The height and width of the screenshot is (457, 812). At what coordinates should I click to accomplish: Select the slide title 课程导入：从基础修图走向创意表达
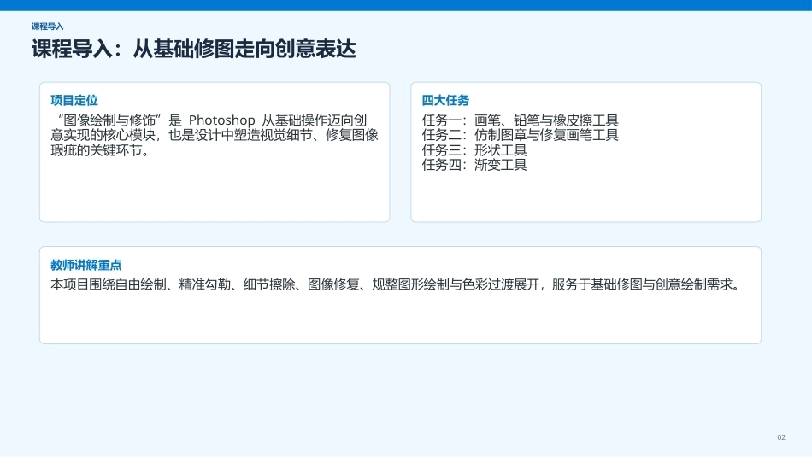click(194, 50)
